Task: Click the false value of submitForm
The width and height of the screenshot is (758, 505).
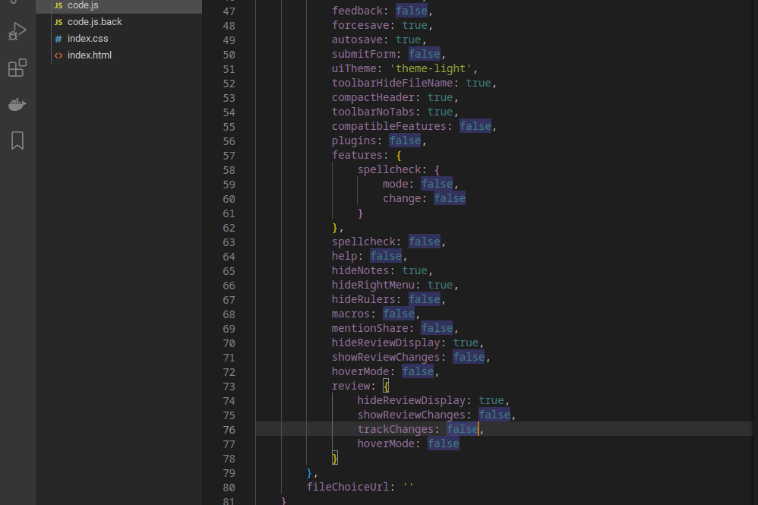Action: [x=424, y=53]
